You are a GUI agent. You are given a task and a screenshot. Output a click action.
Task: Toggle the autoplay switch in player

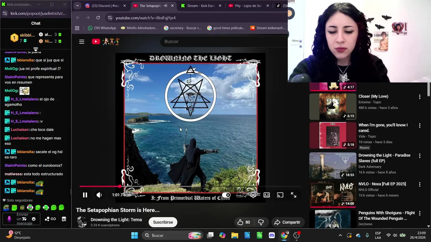point(227,195)
